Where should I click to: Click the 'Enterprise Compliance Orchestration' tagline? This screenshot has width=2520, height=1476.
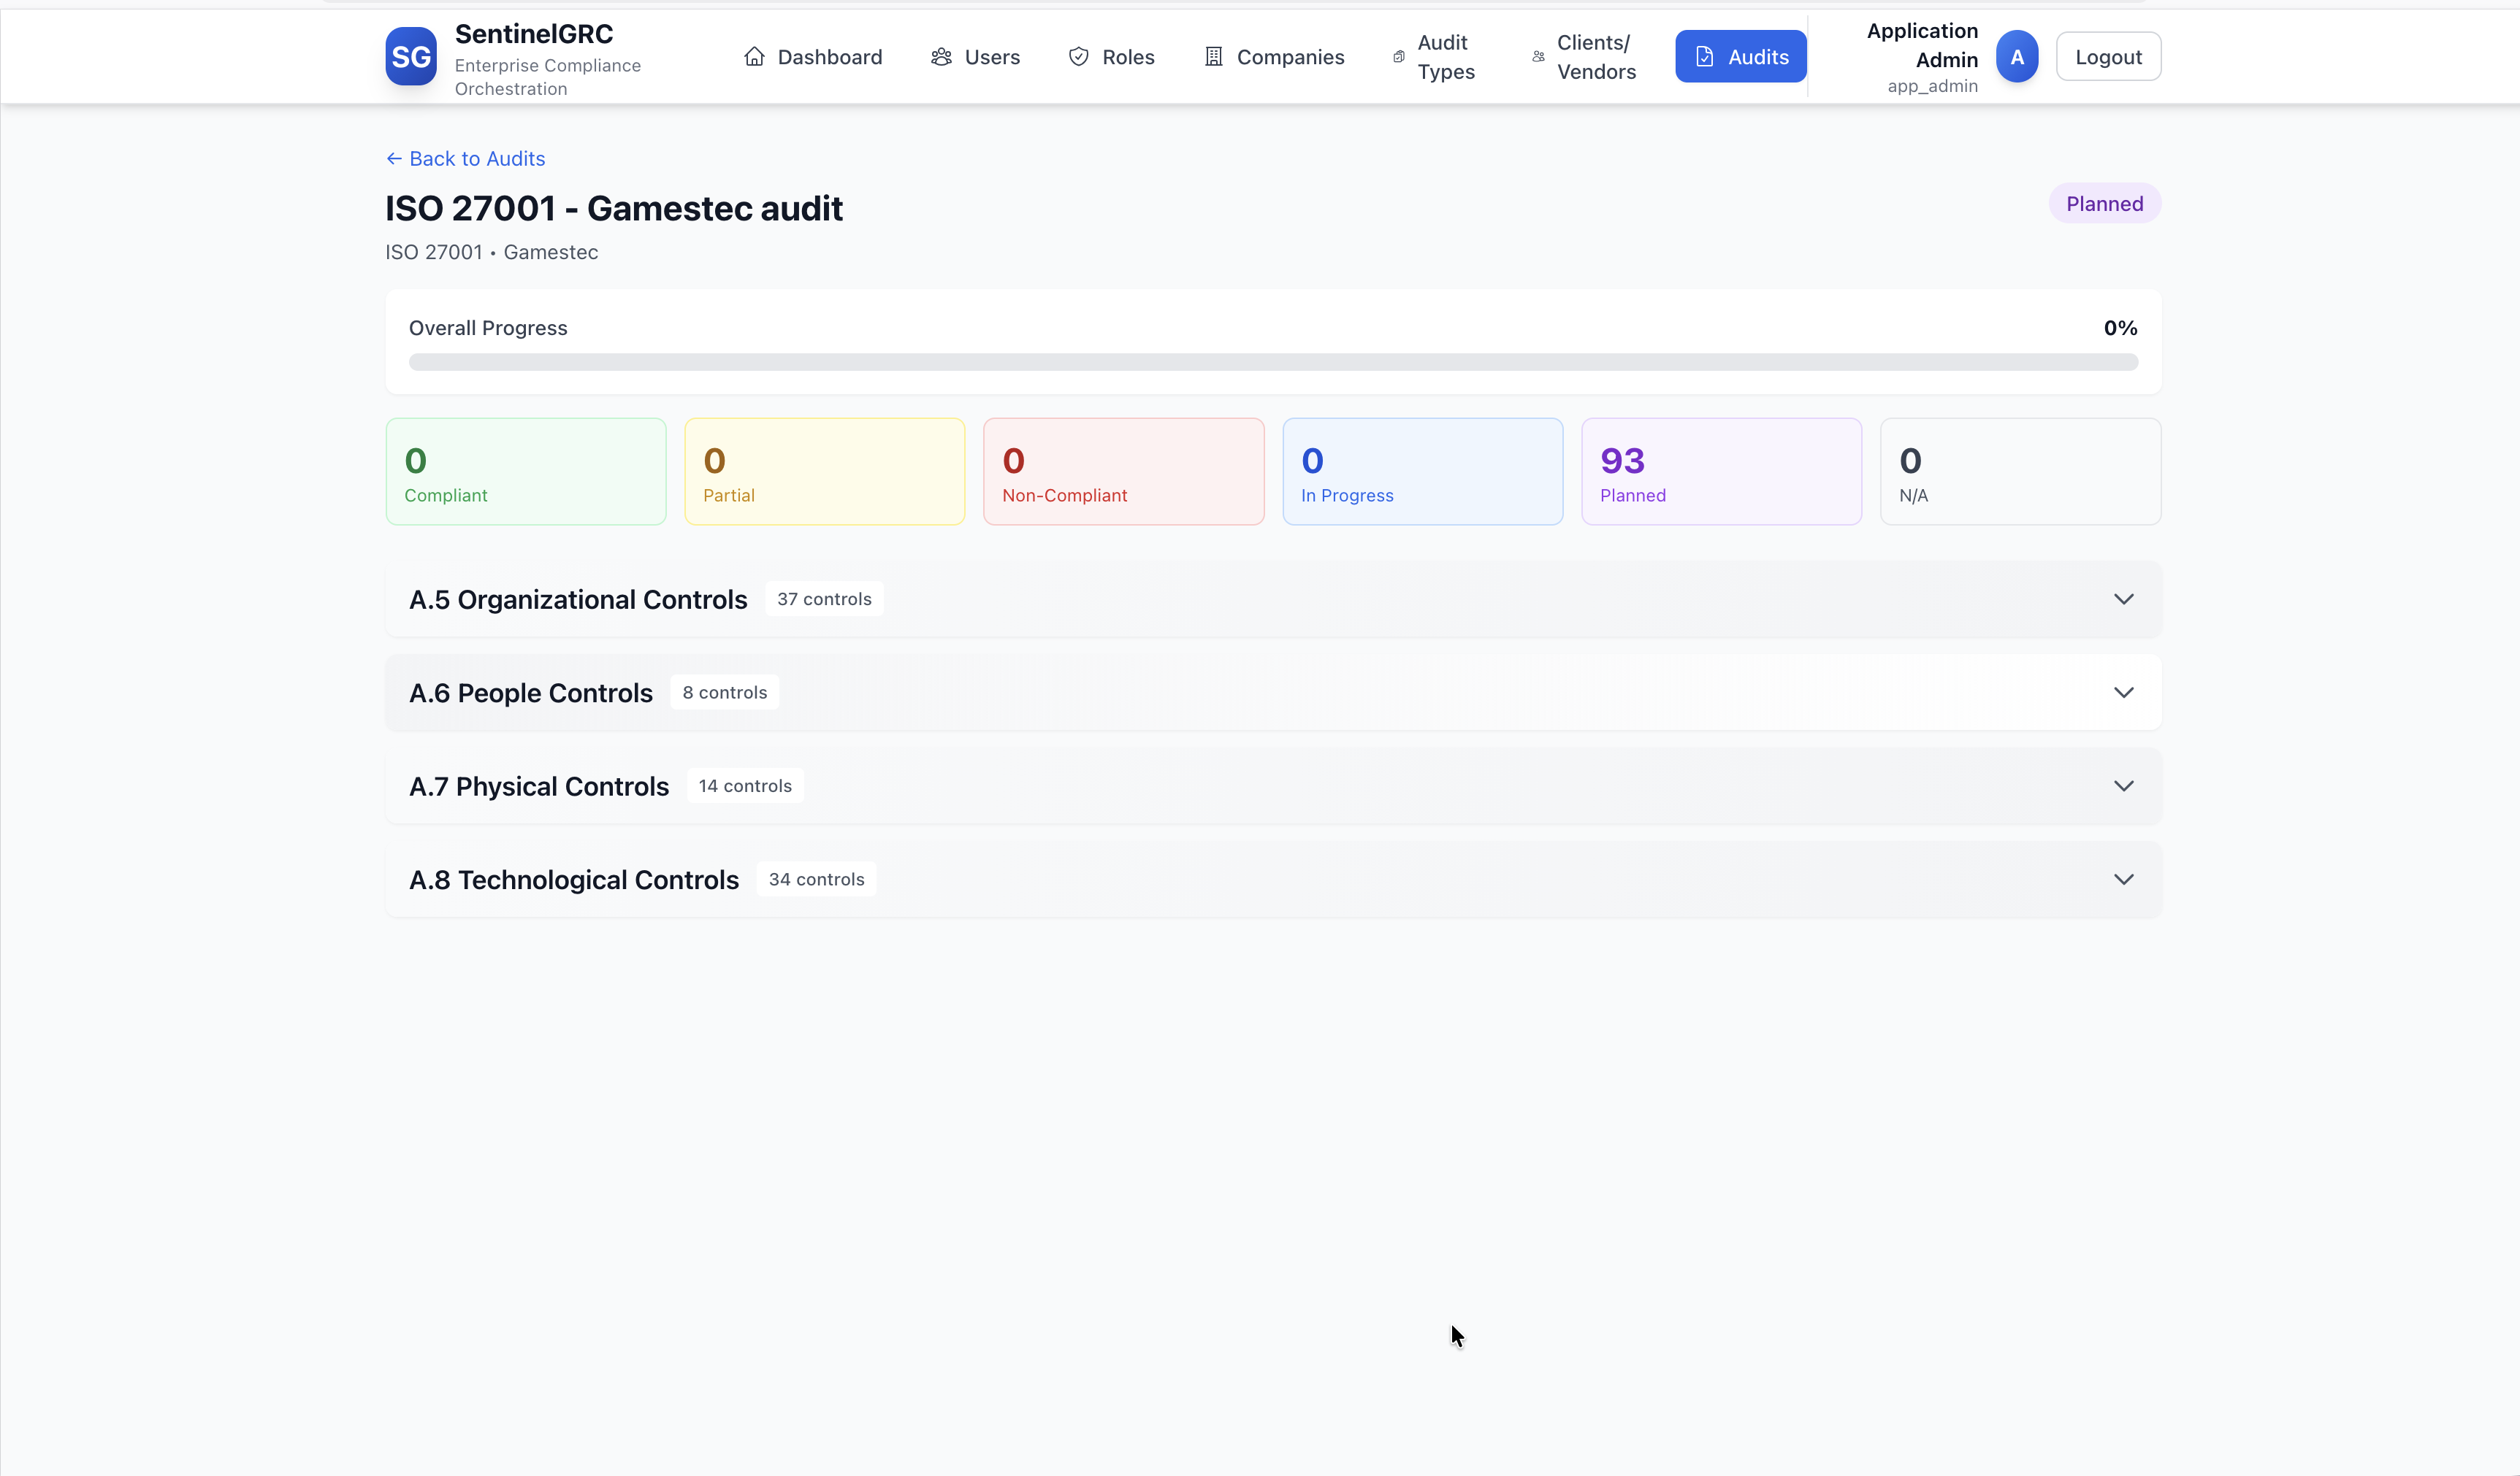[548, 77]
